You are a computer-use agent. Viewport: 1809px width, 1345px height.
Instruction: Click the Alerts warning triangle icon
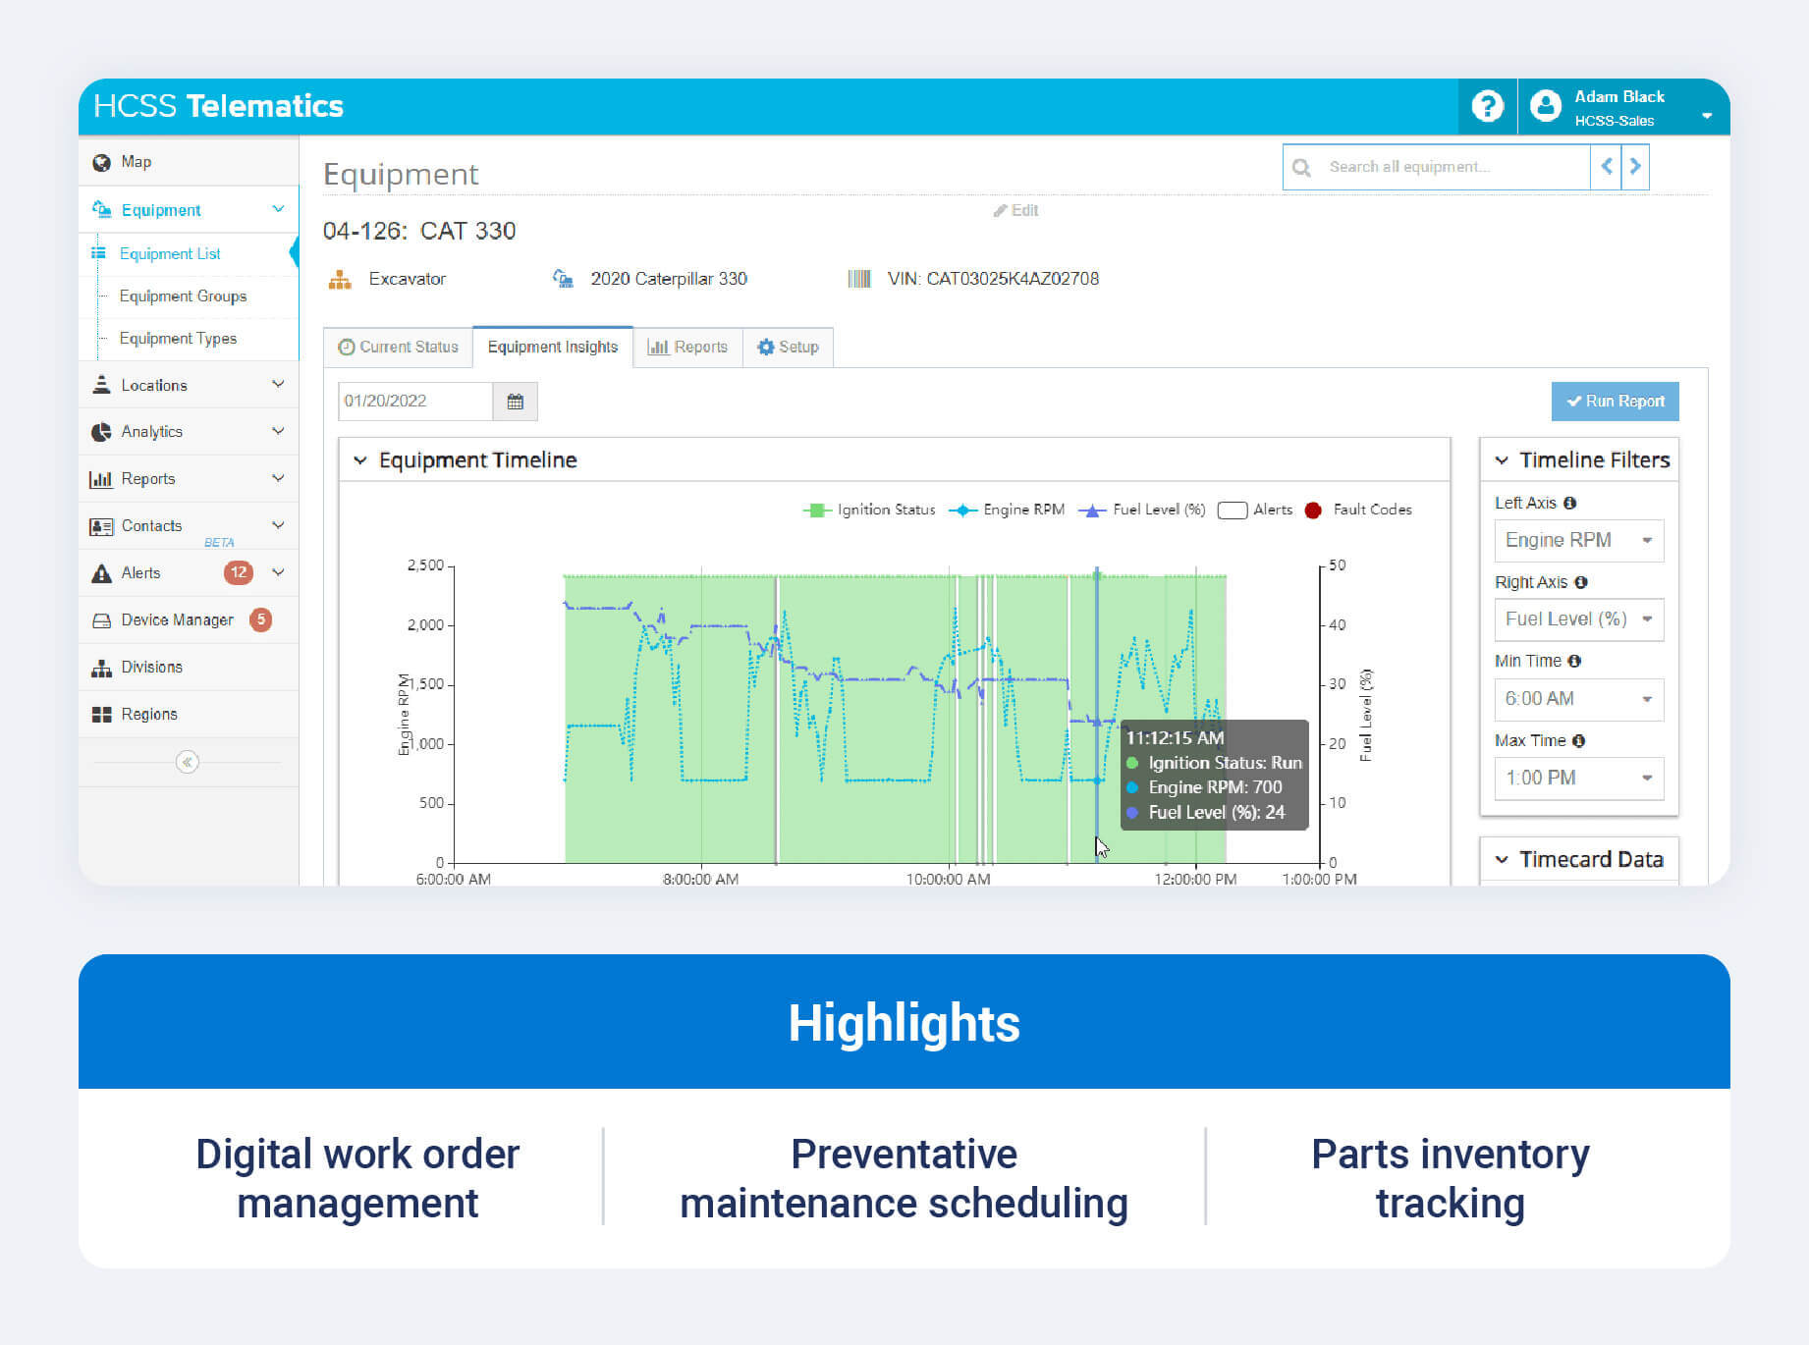pos(101,573)
